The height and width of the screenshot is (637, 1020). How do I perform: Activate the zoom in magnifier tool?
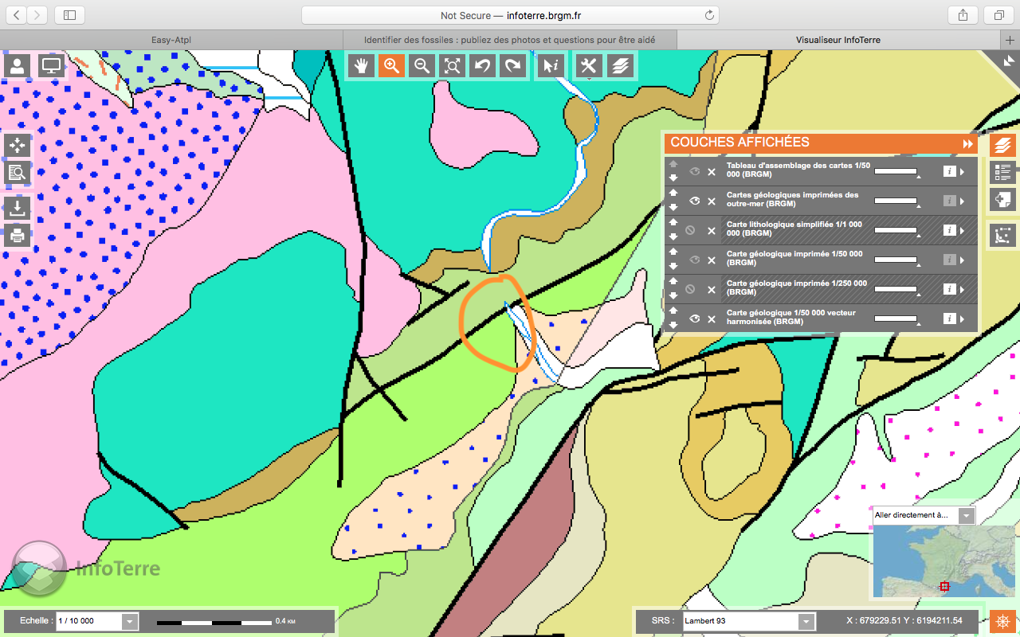click(x=391, y=66)
